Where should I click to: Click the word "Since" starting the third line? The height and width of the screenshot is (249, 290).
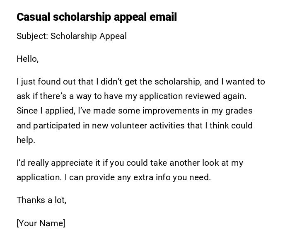coord(27,111)
